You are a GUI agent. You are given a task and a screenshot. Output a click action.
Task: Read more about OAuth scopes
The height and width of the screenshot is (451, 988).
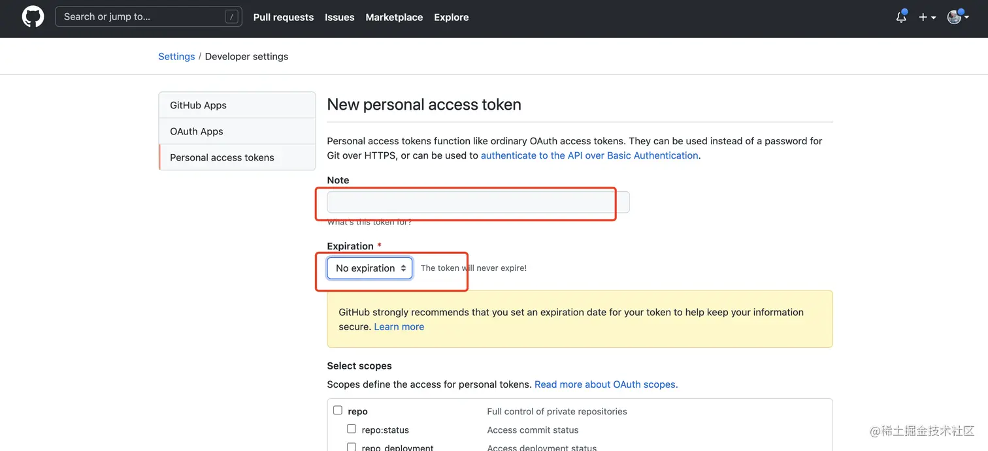click(606, 384)
